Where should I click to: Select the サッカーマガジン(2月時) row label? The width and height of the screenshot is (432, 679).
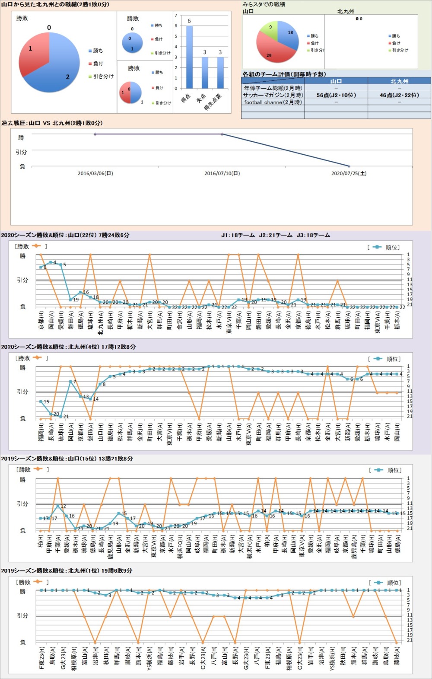coord(273,95)
